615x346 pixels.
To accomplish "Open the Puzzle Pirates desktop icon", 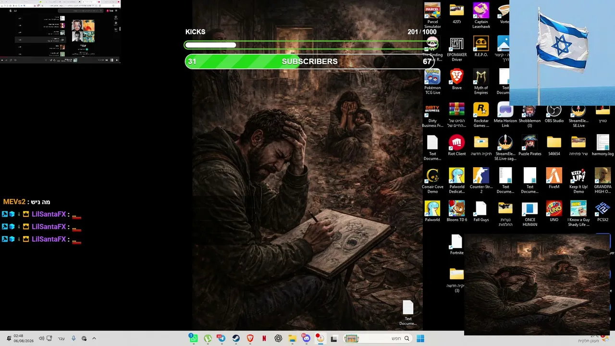I will 529,146.
